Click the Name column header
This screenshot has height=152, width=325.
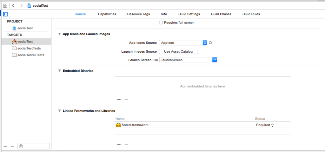120,119
